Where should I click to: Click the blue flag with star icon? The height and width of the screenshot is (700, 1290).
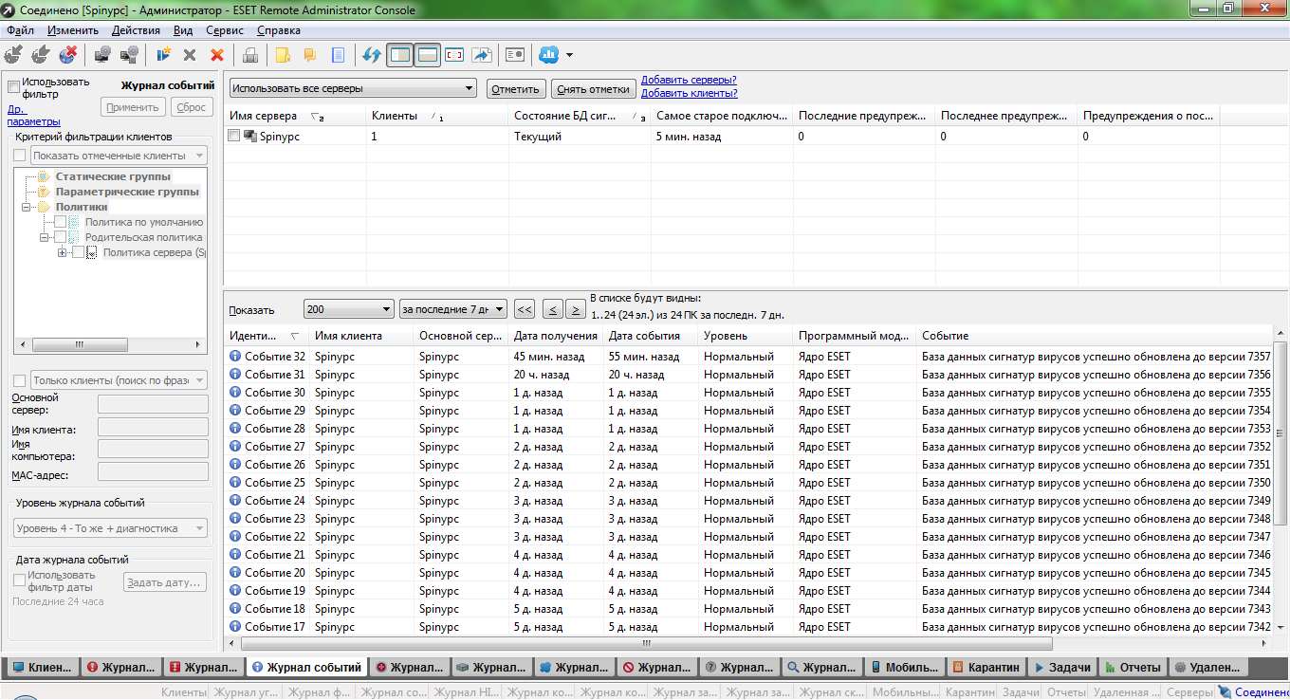coord(163,55)
